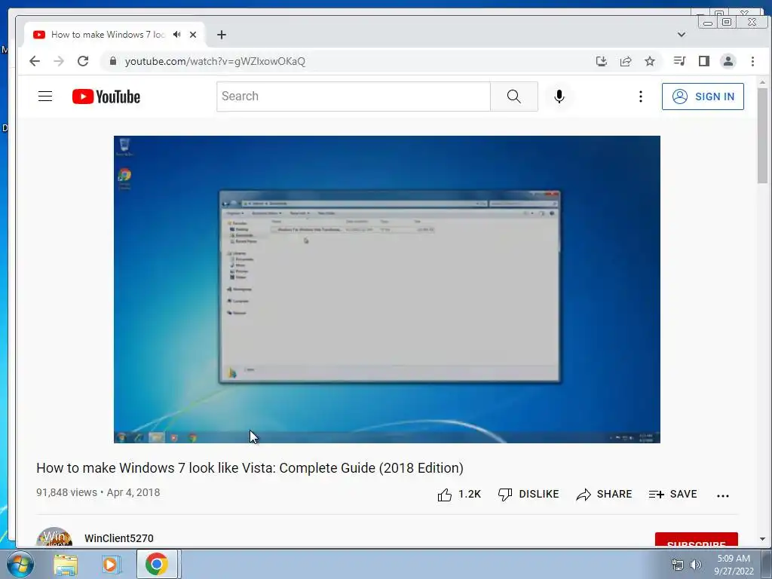The image size is (772, 579).
Task: Toggle the Chrome side panel icon
Action: pos(704,61)
